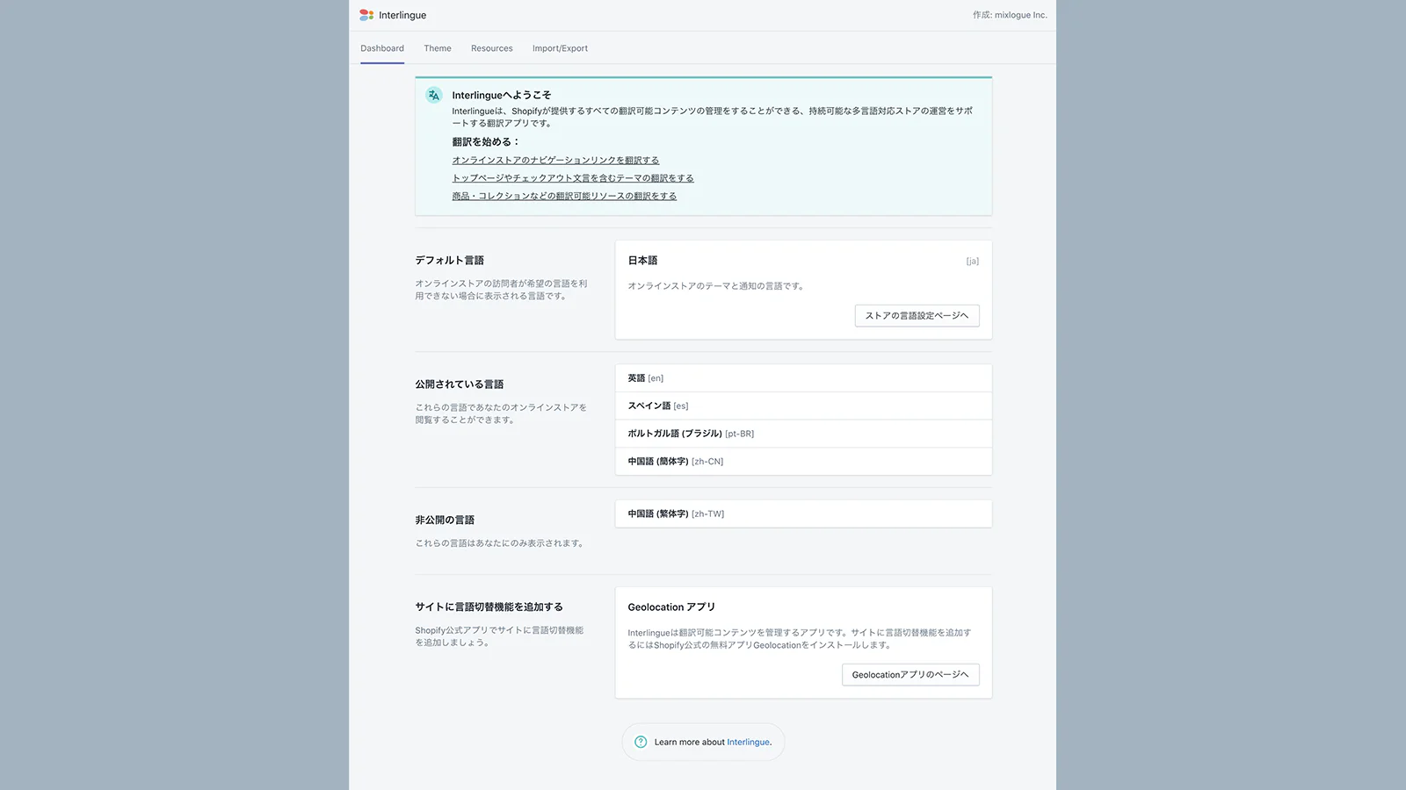This screenshot has height=790, width=1406.
Task: Click the [ja] language code label
Action: pos(972,261)
